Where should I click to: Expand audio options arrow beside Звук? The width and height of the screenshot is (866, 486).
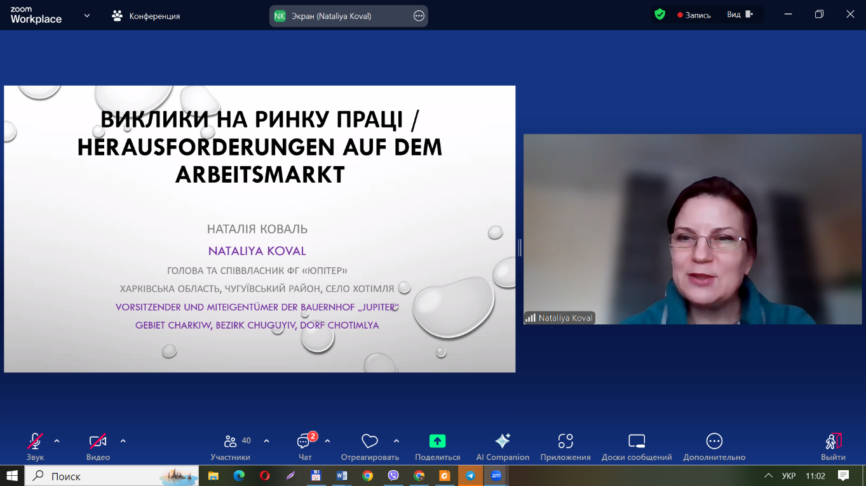(57, 441)
